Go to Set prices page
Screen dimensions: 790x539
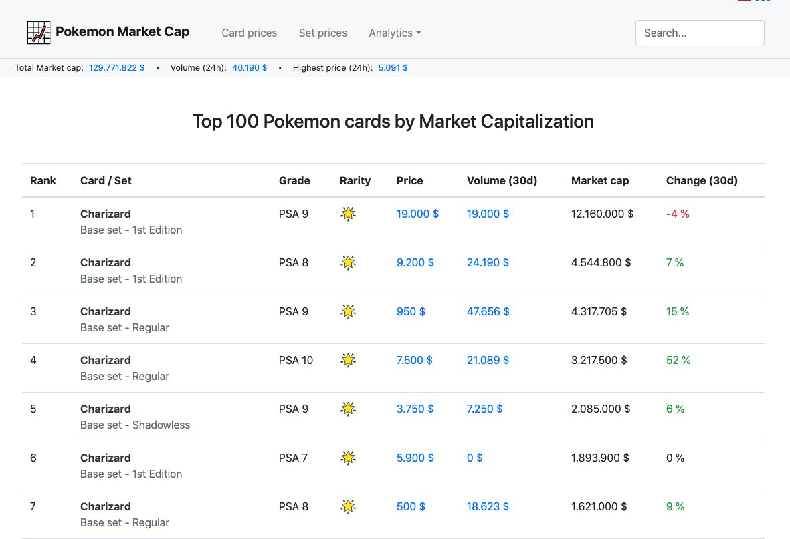point(323,33)
